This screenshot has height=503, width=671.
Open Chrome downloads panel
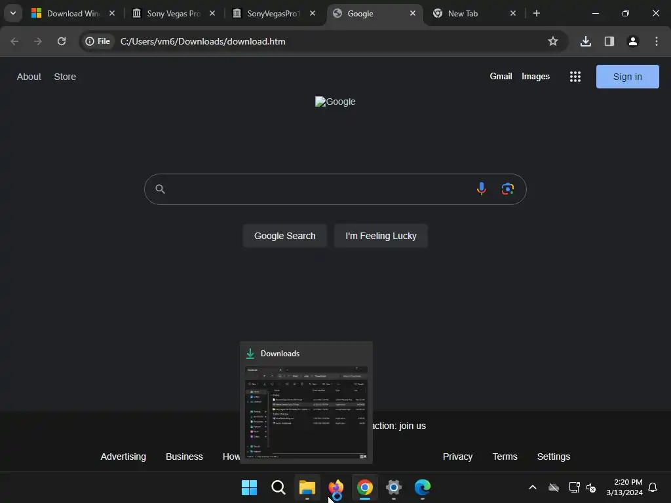586,41
